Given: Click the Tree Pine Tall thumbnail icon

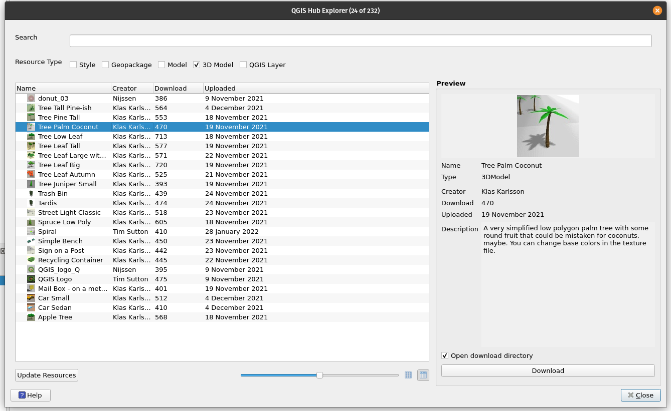Looking at the screenshot, I should (31, 118).
